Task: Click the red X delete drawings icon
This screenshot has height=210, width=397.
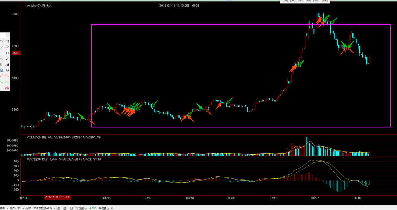Action: pyautogui.click(x=7, y=88)
